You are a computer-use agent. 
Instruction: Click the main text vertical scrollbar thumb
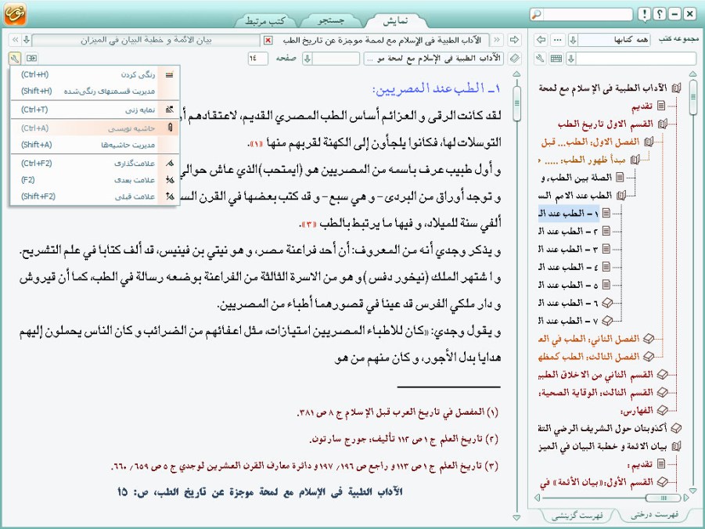coord(516,103)
